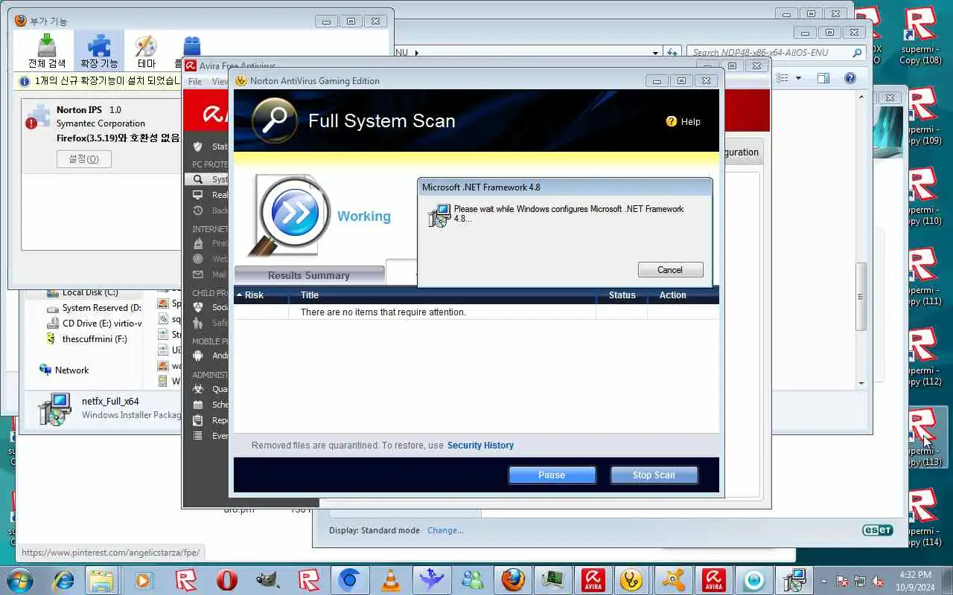Open the Avira File menu
Screen dimensions: 953x595
coord(195,82)
